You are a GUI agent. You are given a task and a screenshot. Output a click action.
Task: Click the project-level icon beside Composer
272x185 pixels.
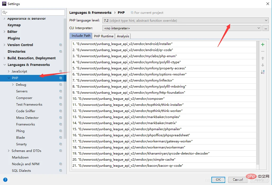[61, 98]
